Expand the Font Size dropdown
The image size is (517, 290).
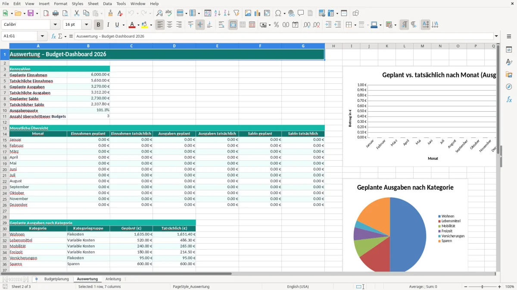point(87,25)
